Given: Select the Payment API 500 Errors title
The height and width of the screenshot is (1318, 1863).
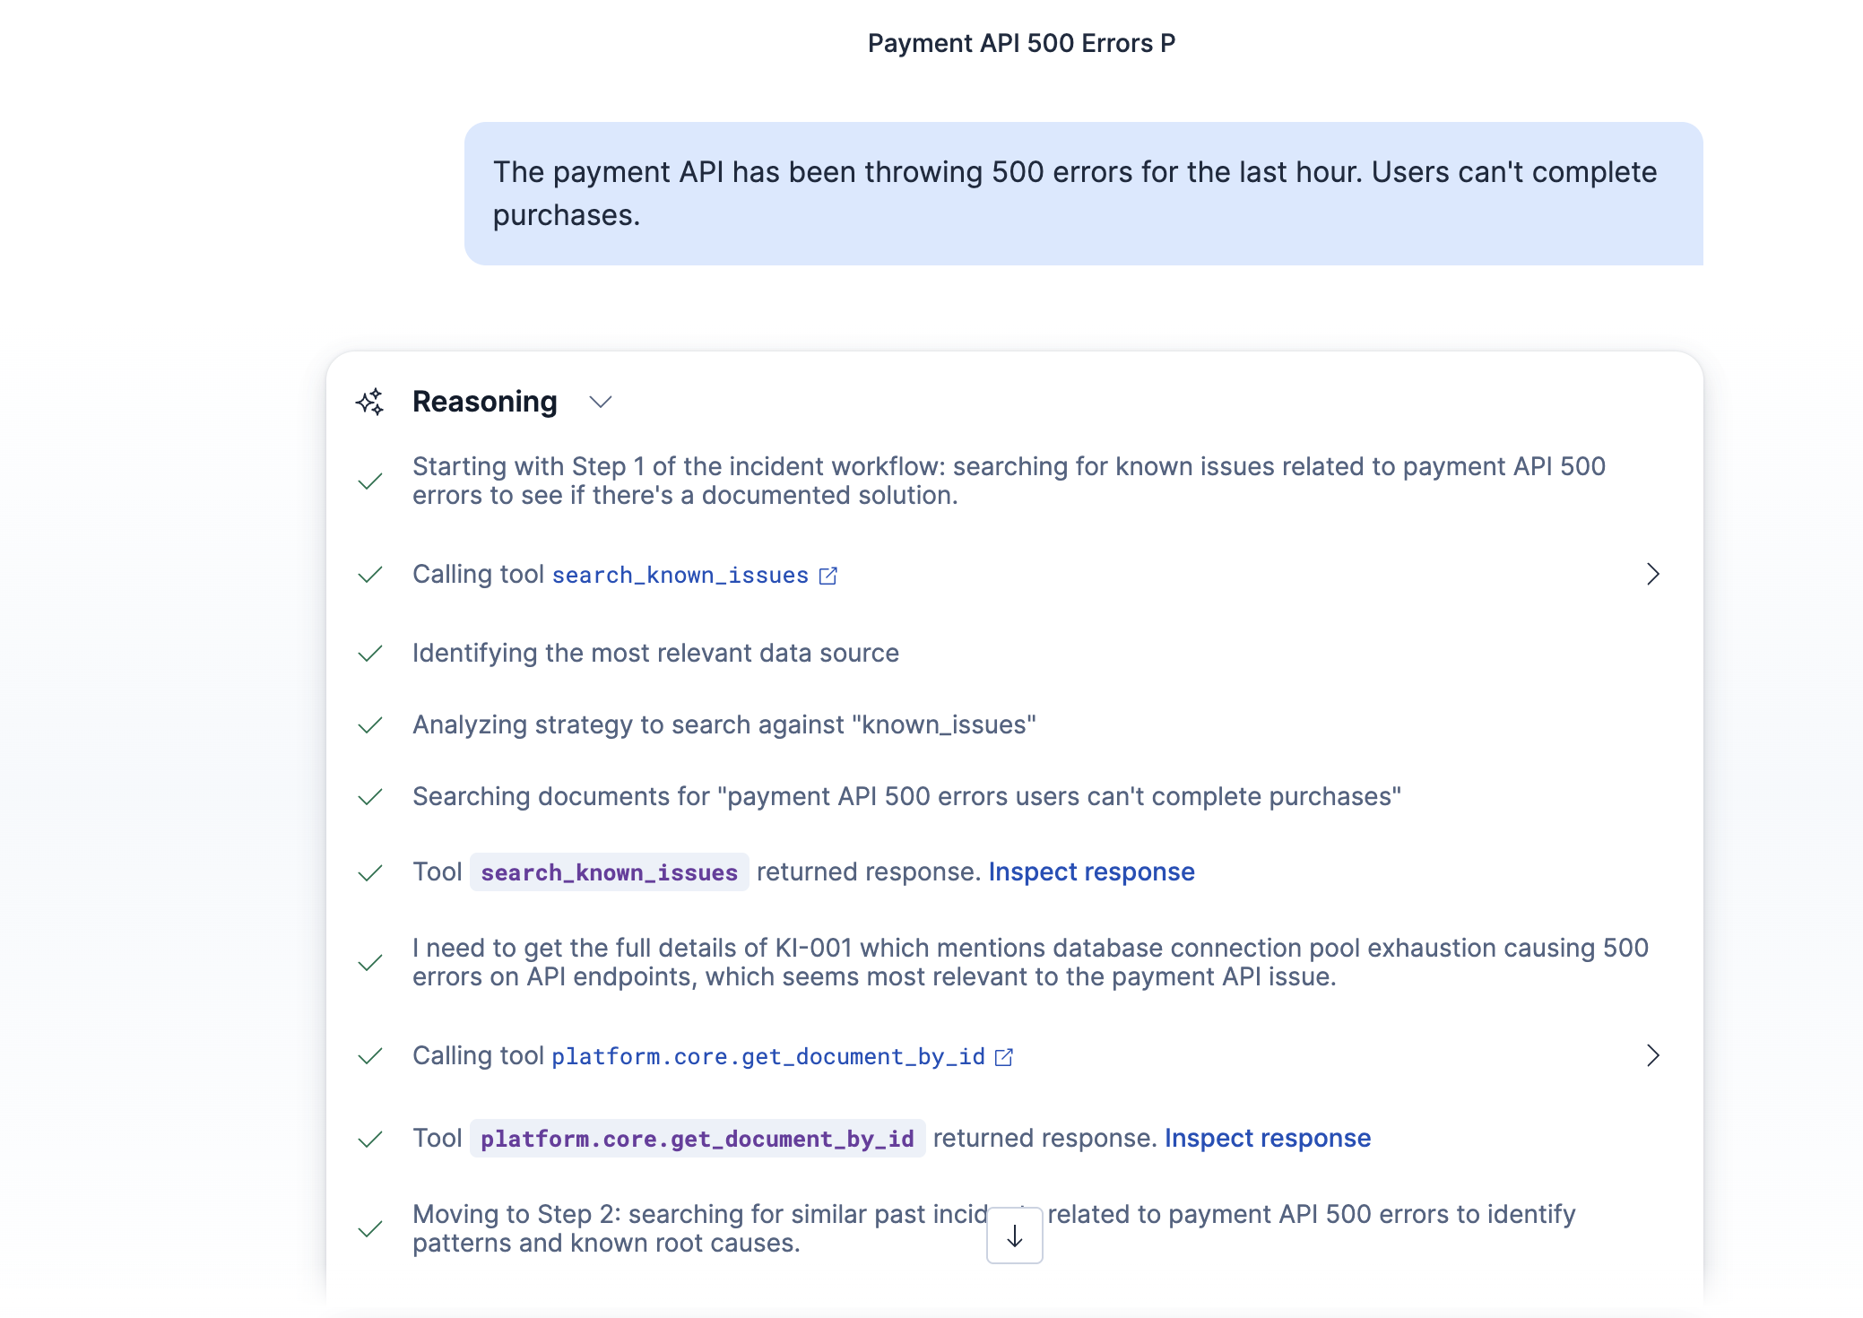Looking at the screenshot, I should point(1021,43).
